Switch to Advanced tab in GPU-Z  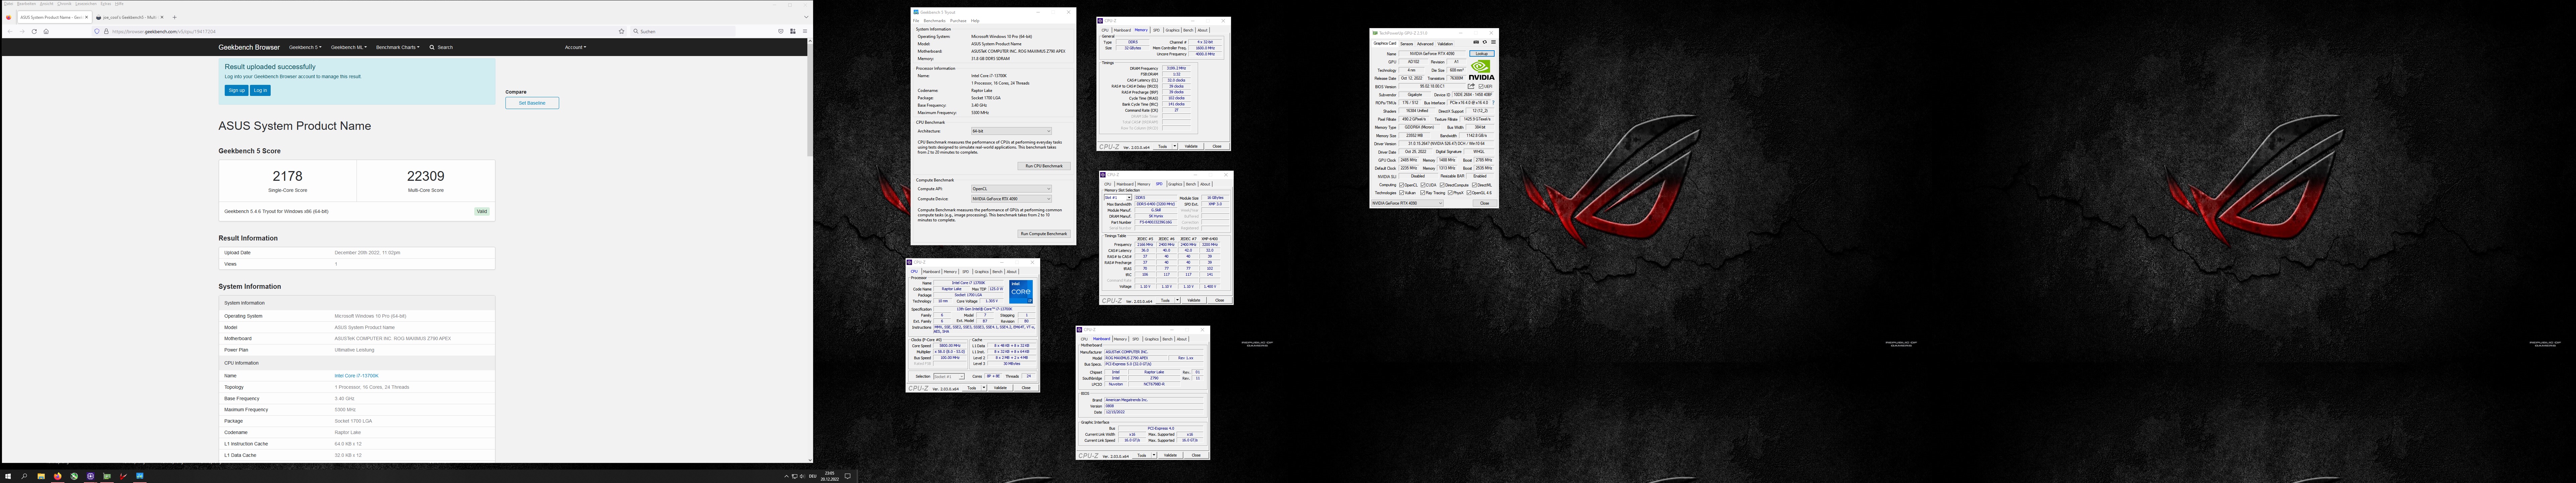coord(1425,44)
